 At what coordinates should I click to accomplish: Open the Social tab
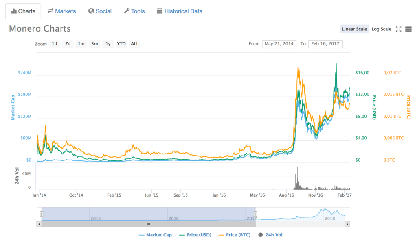(x=100, y=11)
